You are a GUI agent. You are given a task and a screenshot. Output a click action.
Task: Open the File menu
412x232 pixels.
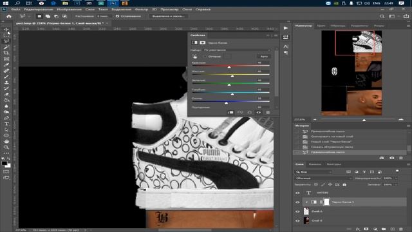[15, 10]
